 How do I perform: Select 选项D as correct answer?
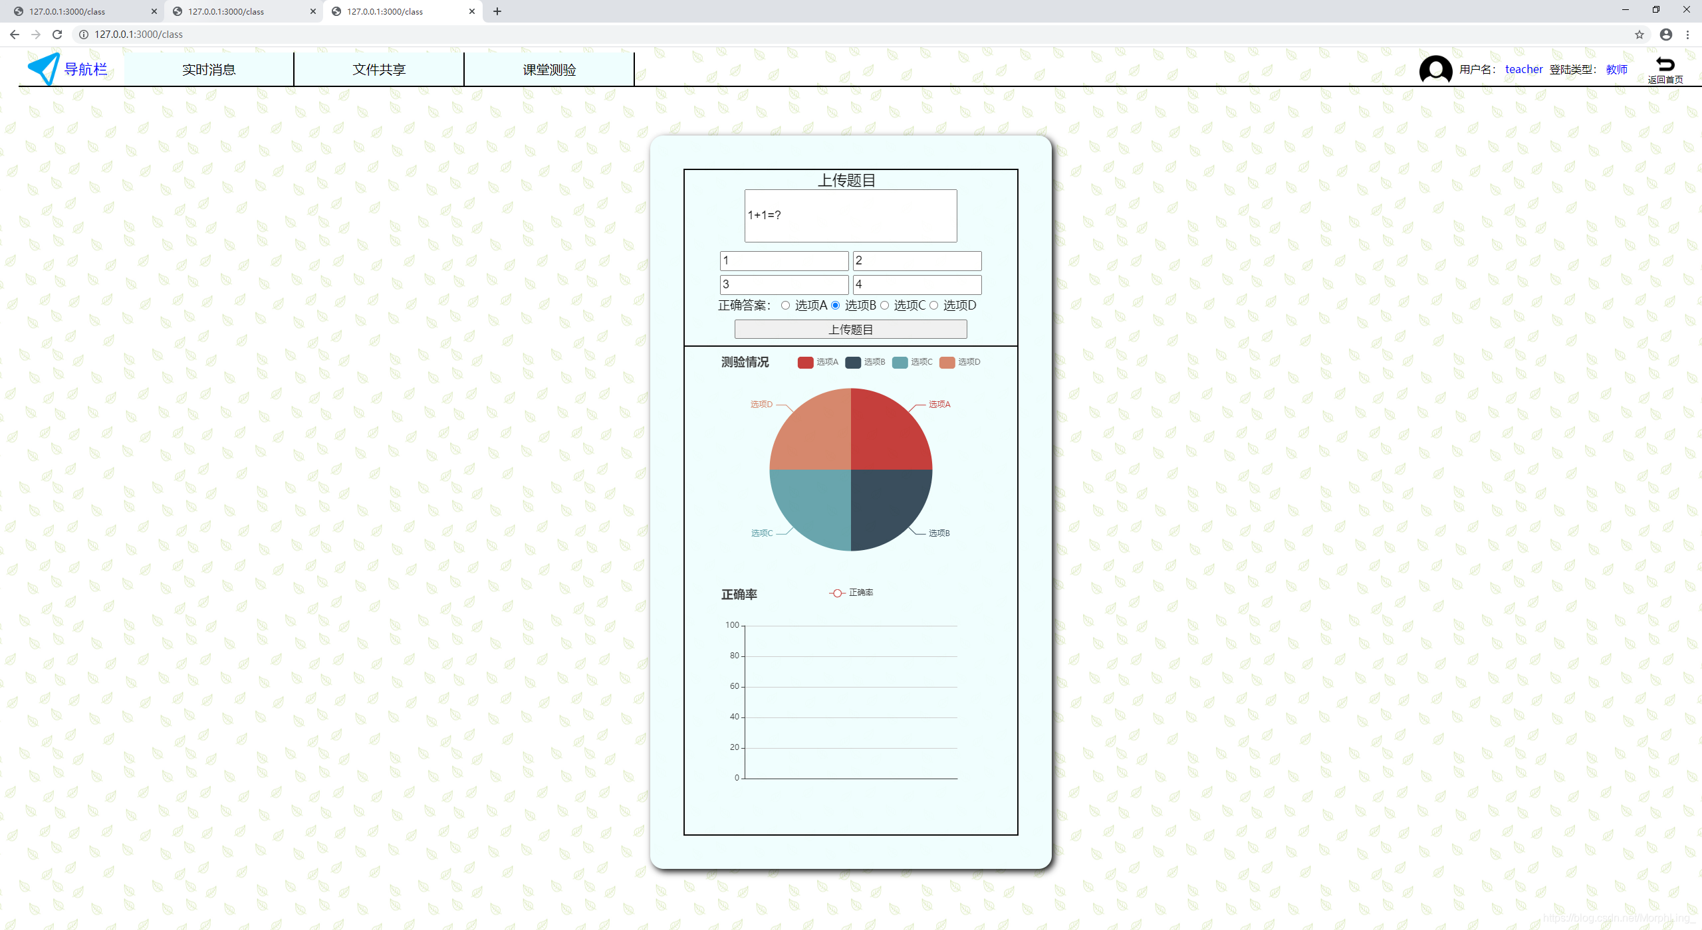pos(933,306)
